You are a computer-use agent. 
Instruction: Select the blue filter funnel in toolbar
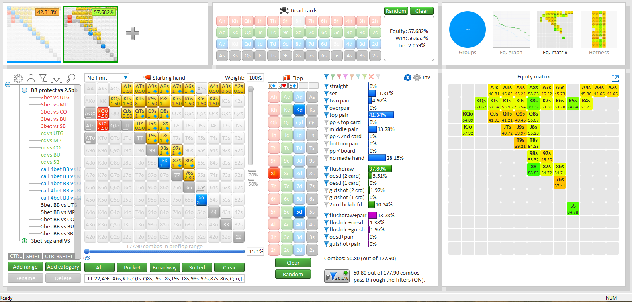tap(326, 77)
